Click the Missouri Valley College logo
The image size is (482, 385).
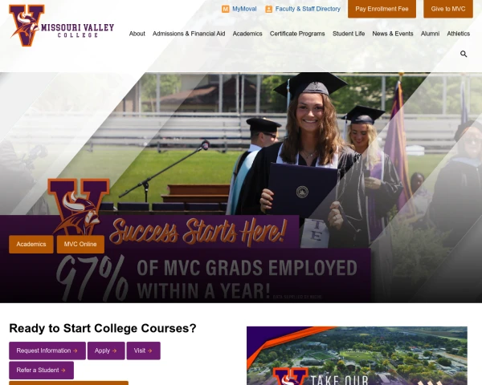click(62, 26)
